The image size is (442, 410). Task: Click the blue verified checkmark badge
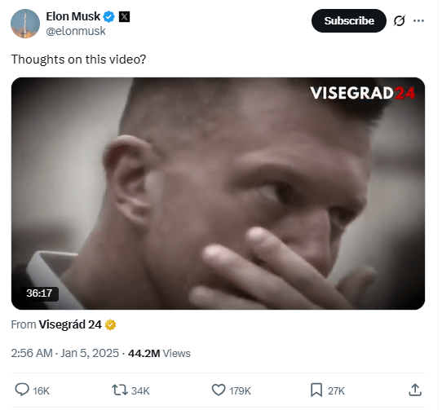(108, 16)
